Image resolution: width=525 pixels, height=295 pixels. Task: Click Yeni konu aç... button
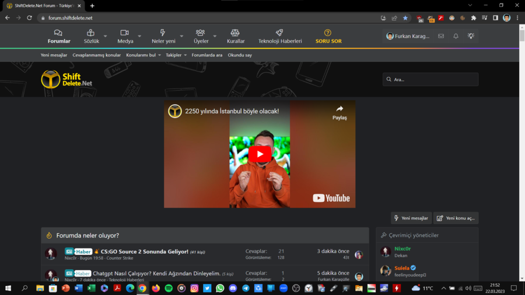[x=456, y=218]
